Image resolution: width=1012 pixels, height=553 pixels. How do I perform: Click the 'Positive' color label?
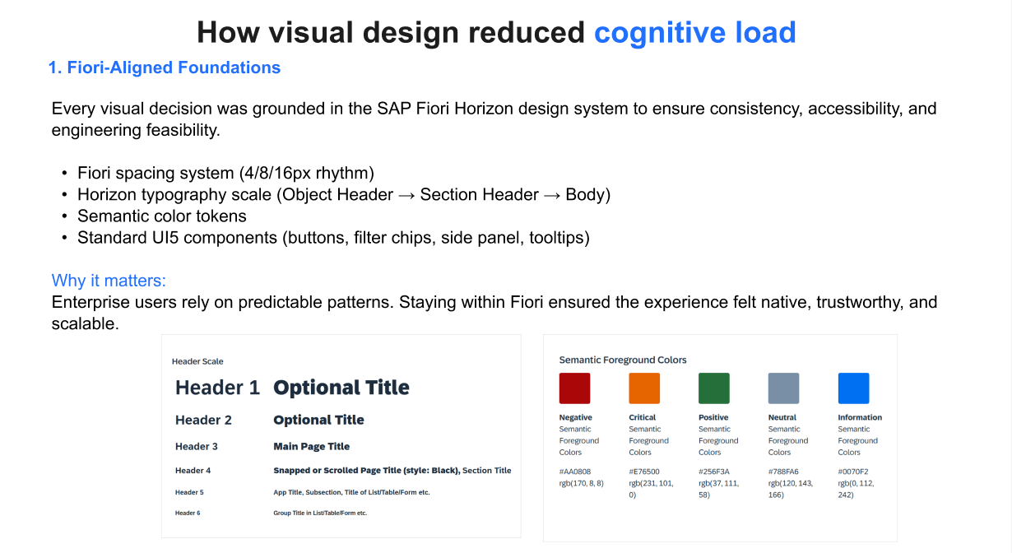pyautogui.click(x=713, y=417)
